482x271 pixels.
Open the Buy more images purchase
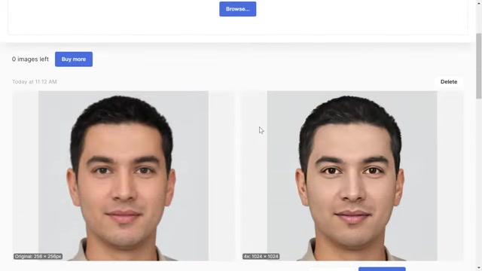(74, 59)
